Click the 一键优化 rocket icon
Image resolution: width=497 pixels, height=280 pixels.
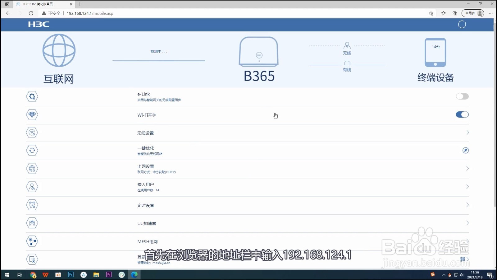[465, 150]
